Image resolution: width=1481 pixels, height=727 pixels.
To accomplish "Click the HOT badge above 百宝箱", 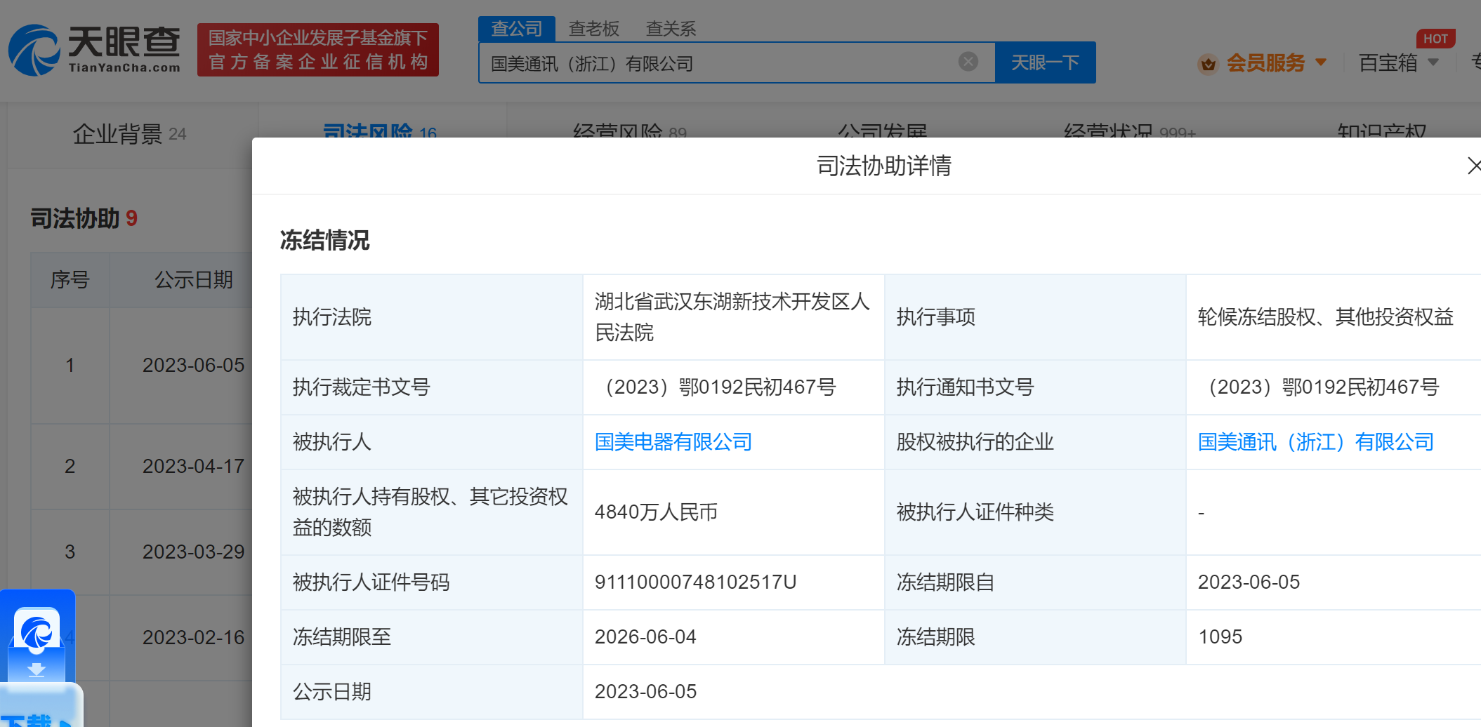I will point(1435,39).
